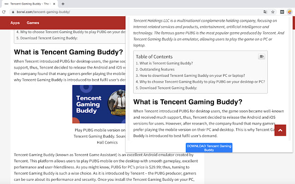295x184 pixels.
Task: Toggle the popup Table of Contents icon
Action: 261,56
